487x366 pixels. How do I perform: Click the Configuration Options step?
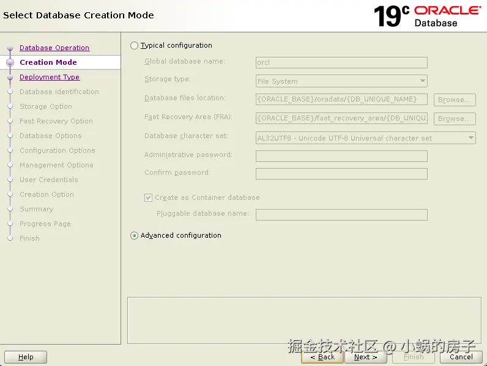[x=58, y=150]
